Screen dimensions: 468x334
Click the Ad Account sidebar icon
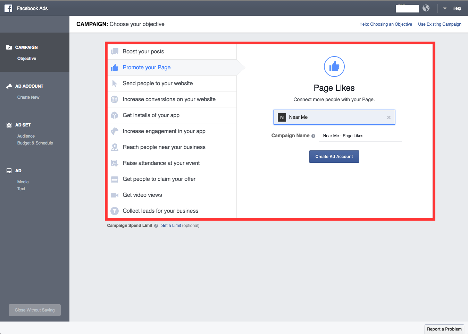click(9, 86)
